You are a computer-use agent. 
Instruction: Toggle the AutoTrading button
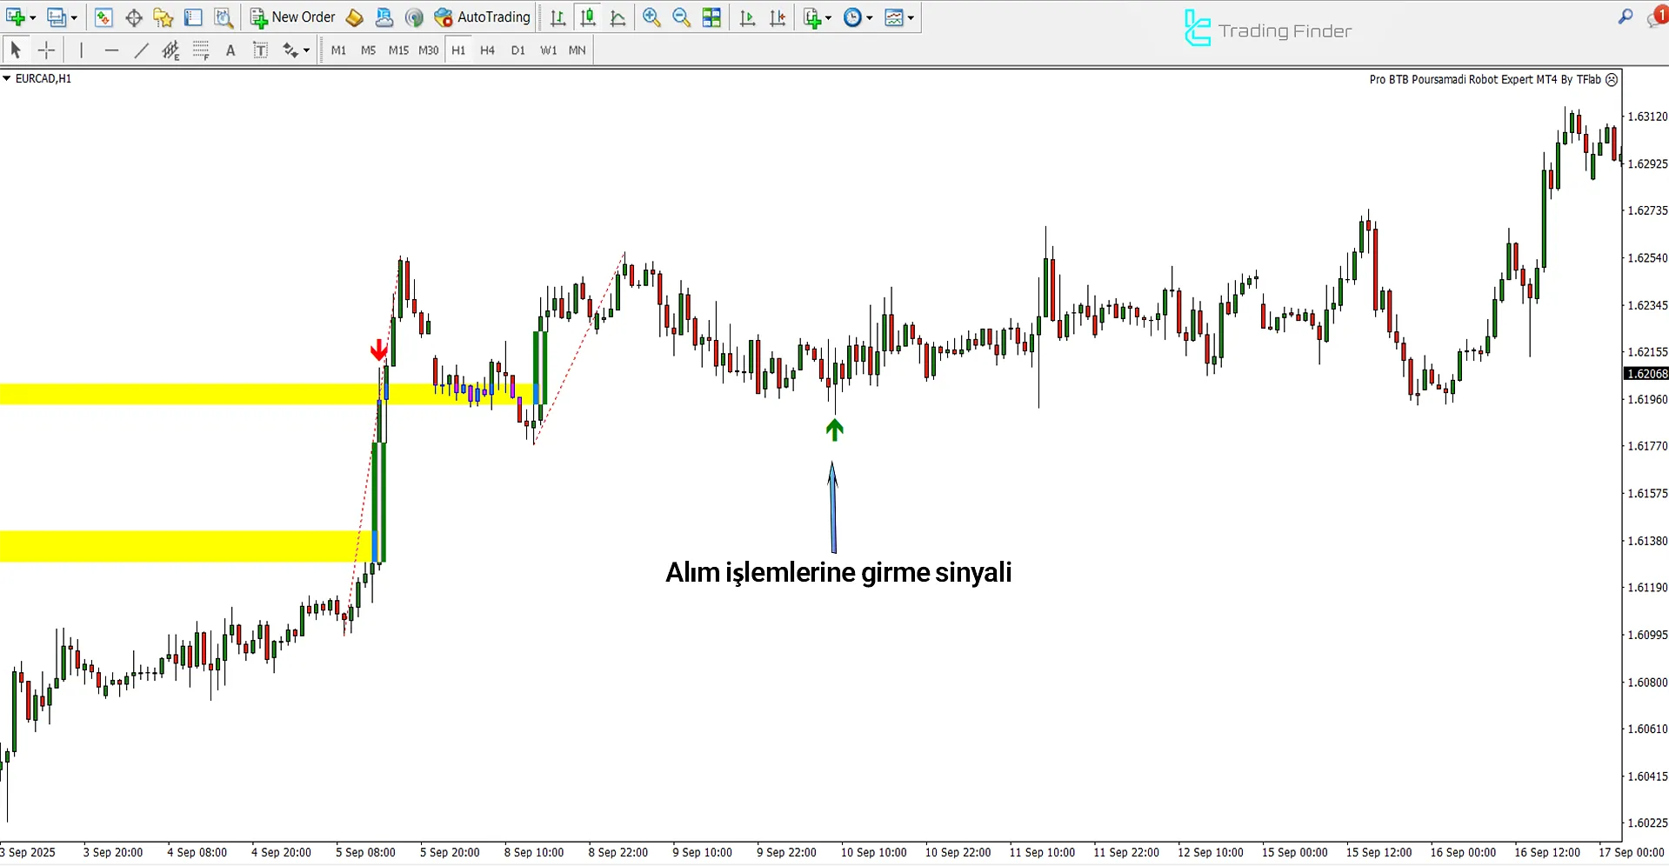click(483, 17)
